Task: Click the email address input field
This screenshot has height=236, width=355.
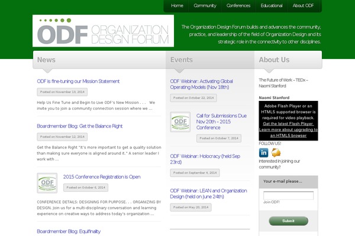Action: pos(288,195)
